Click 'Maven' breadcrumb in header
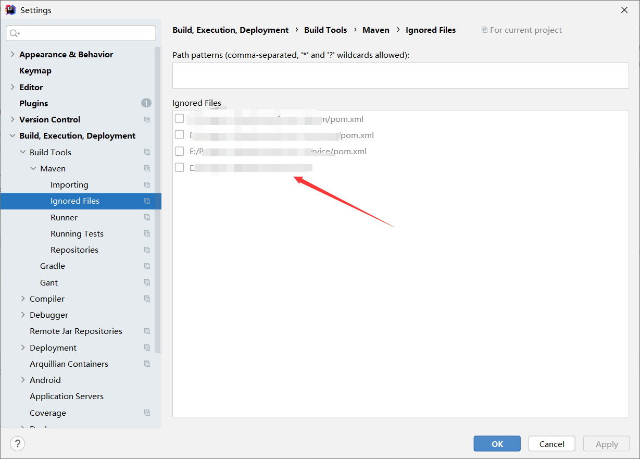Image resolution: width=640 pixels, height=459 pixels. 376,30
